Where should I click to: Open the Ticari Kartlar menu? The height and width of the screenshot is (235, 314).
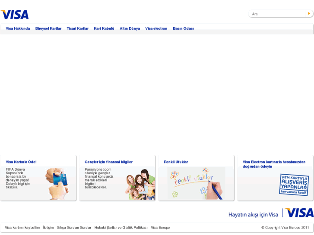[x=77, y=28]
